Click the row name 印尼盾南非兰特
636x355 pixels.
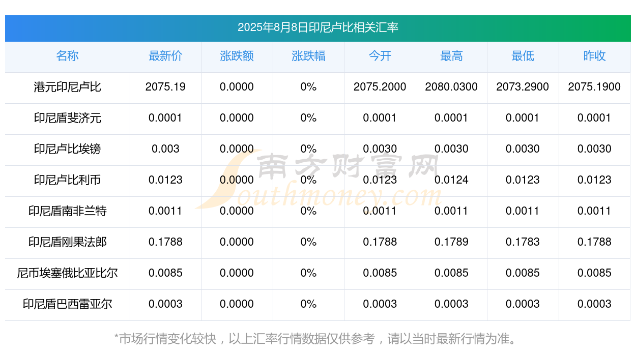tap(68, 211)
